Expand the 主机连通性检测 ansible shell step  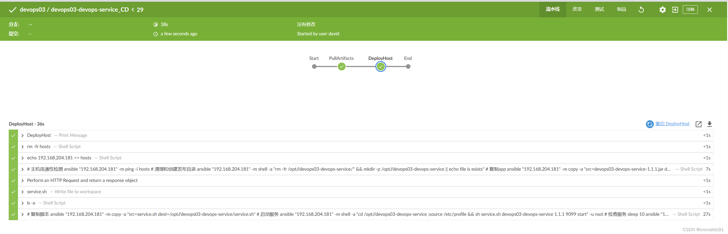[x=22, y=169]
